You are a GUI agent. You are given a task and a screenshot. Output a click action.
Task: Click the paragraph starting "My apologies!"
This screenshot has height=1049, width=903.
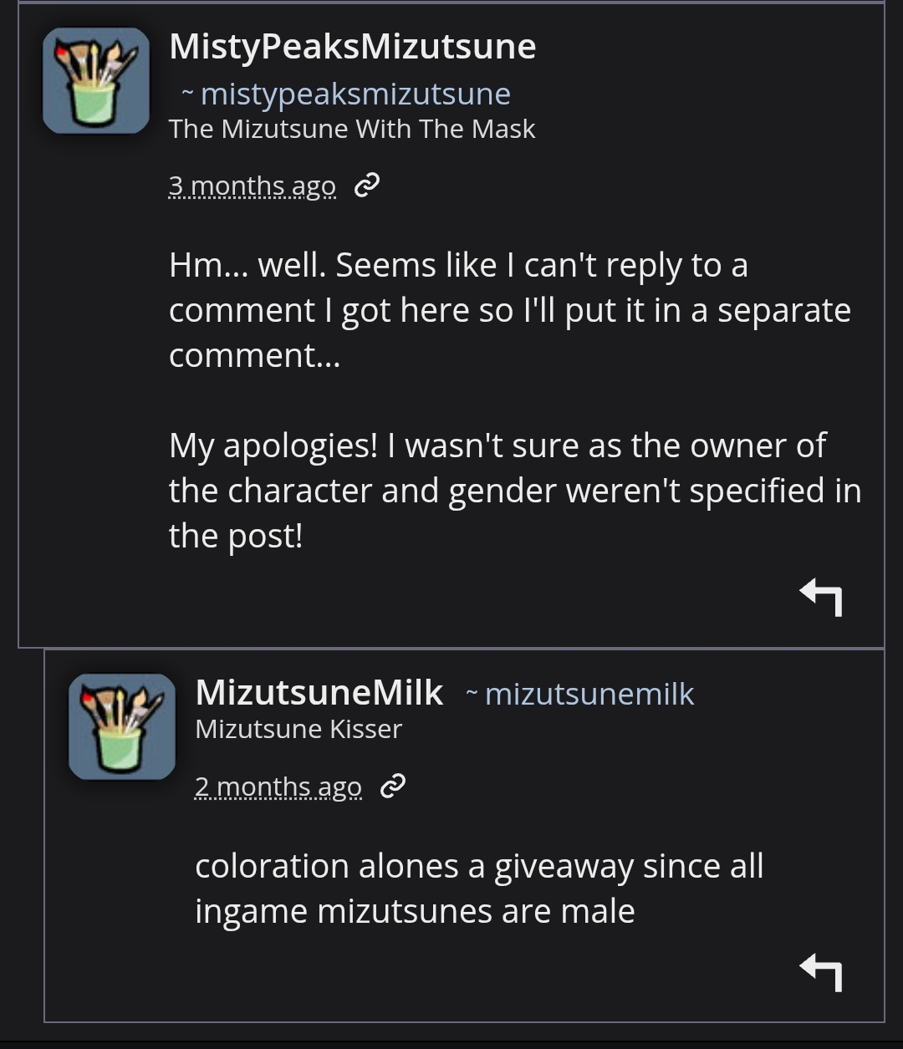[514, 490]
